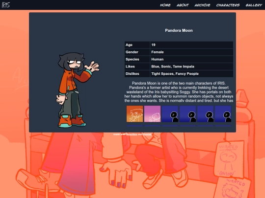This screenshot has height=198, width=265.
Task: Open the About page
Action: (x=183, y=5)
